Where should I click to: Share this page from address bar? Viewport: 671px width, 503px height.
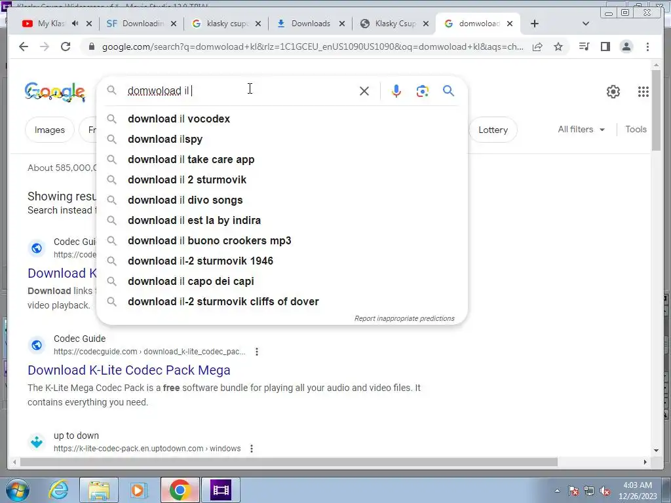click(537, 47)
